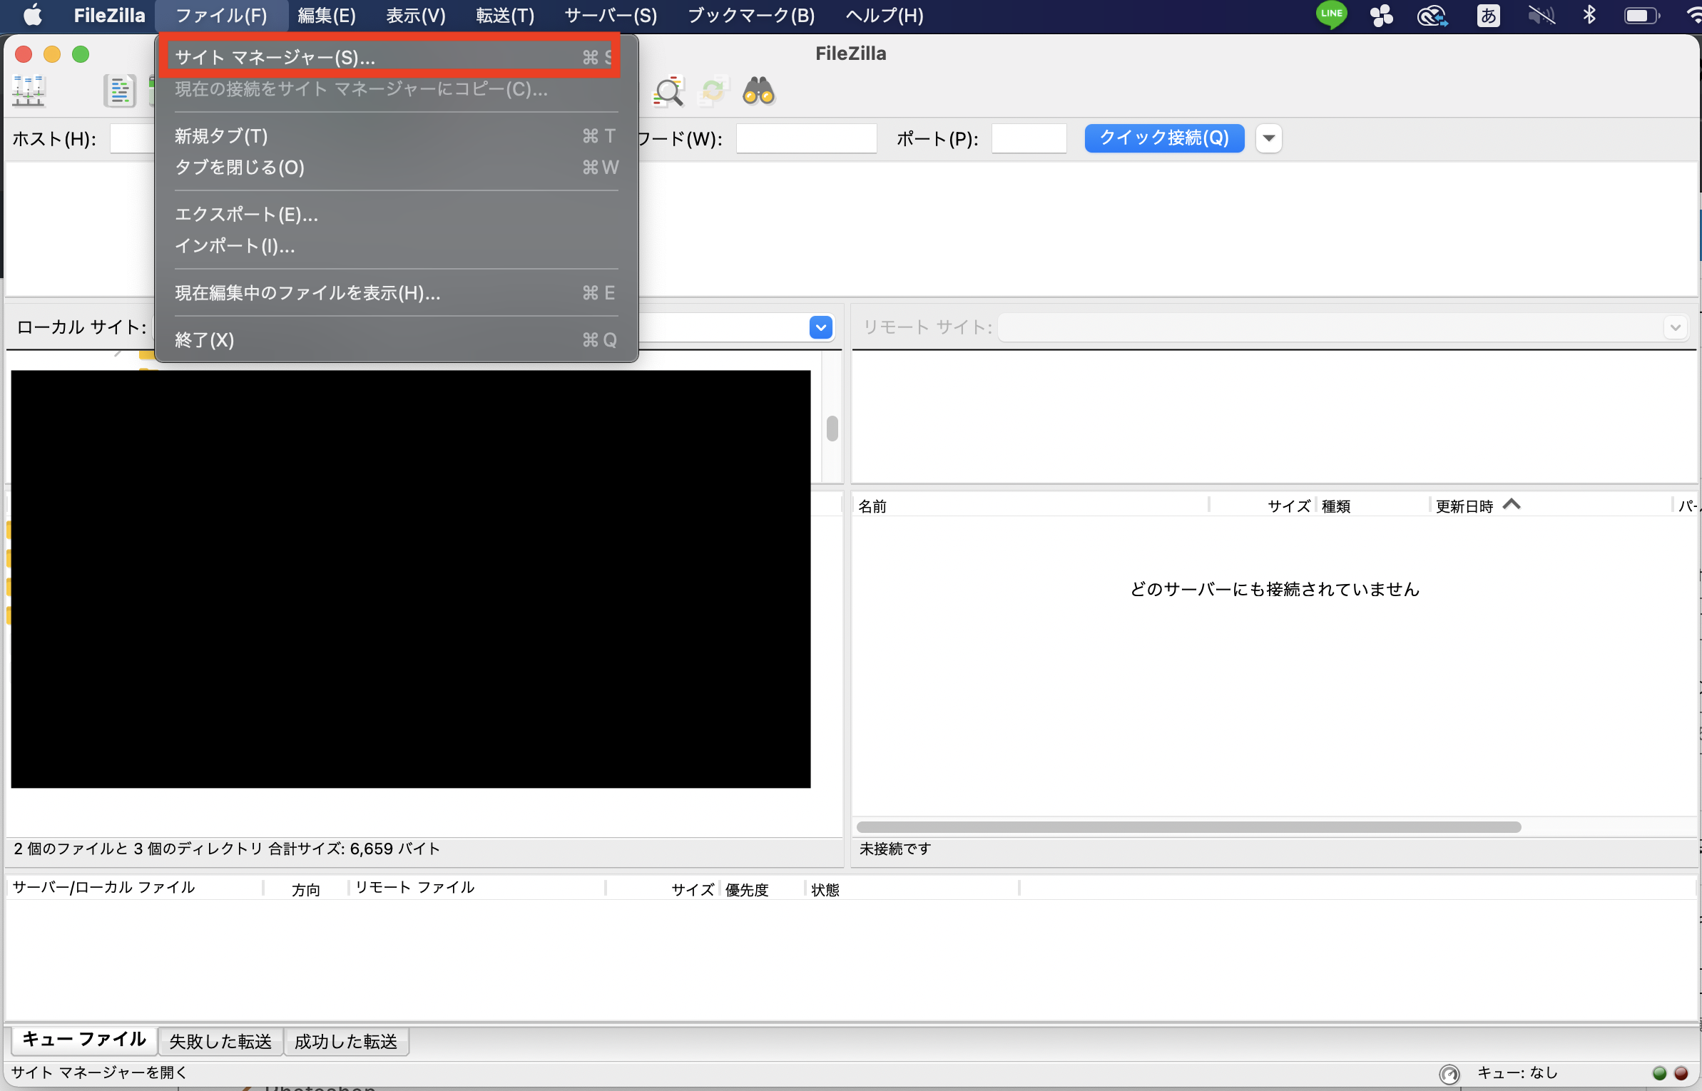Toggle the message log display icon
The image size is (1702, 1091).
[x=120, y=91]
